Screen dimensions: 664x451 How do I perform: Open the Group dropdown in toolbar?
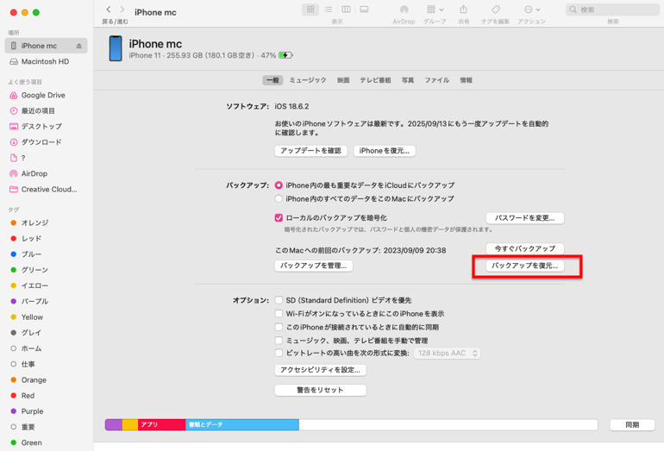[x=434, y=9]
